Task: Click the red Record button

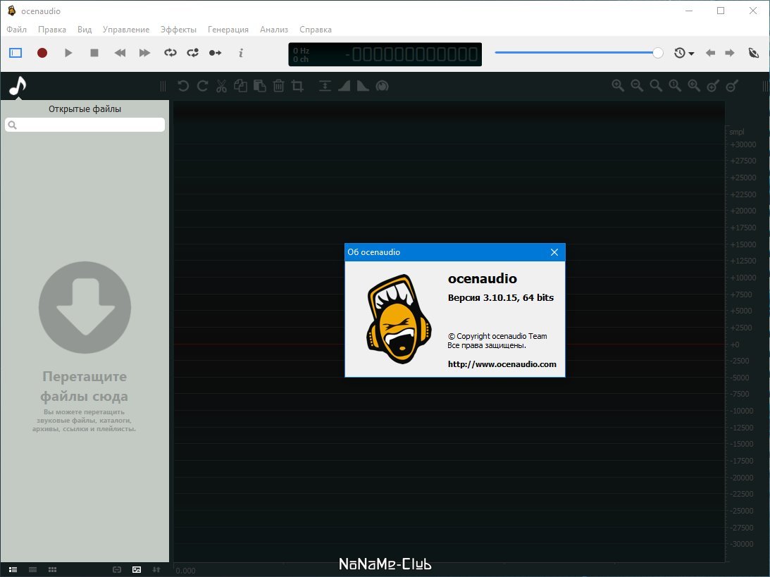Action: click(x=42, y=53)
